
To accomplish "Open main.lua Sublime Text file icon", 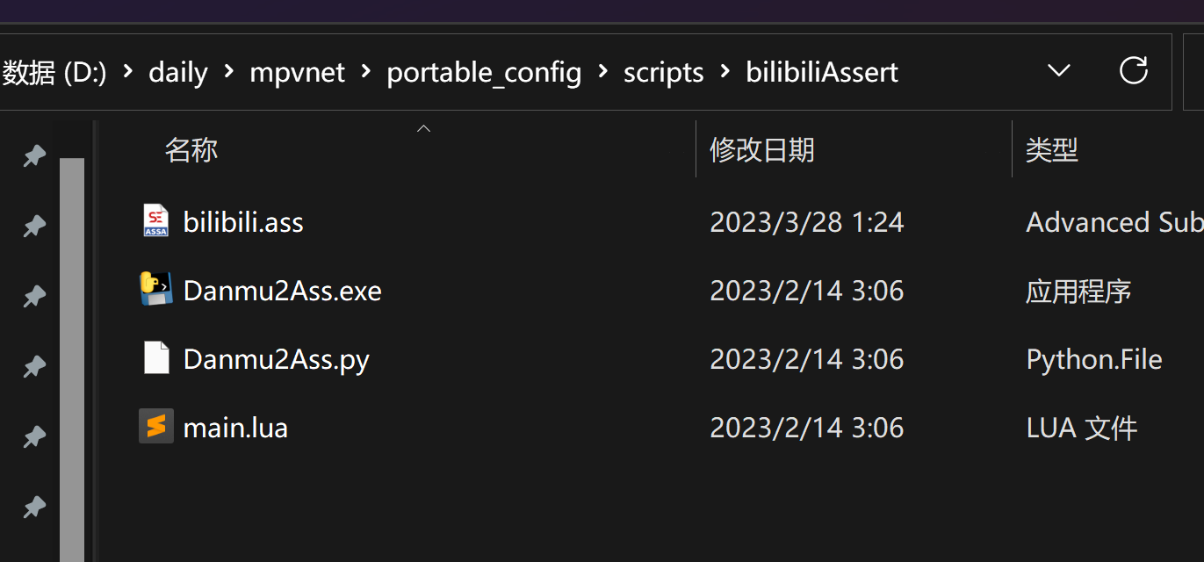I will (x=155, y=427).
